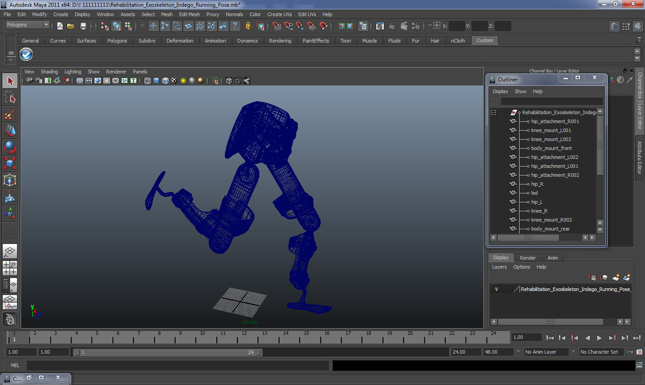645x385 pixels.
Task: Expand the status line selection mask menu arrow
Action: coord(142,26)
